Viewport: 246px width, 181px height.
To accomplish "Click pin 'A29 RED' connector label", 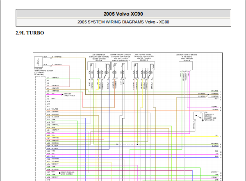I will point(51,151).
